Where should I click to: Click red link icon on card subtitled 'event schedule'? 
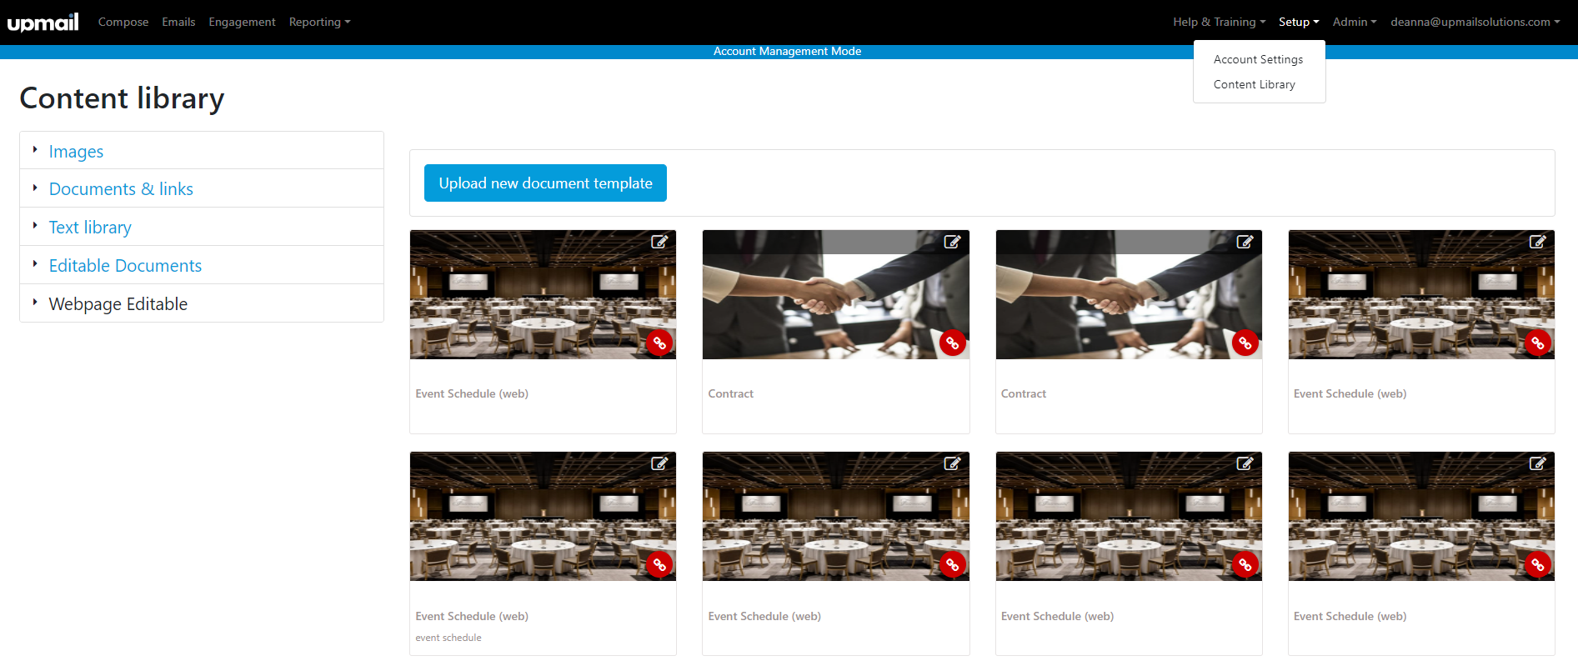point(659,564)
